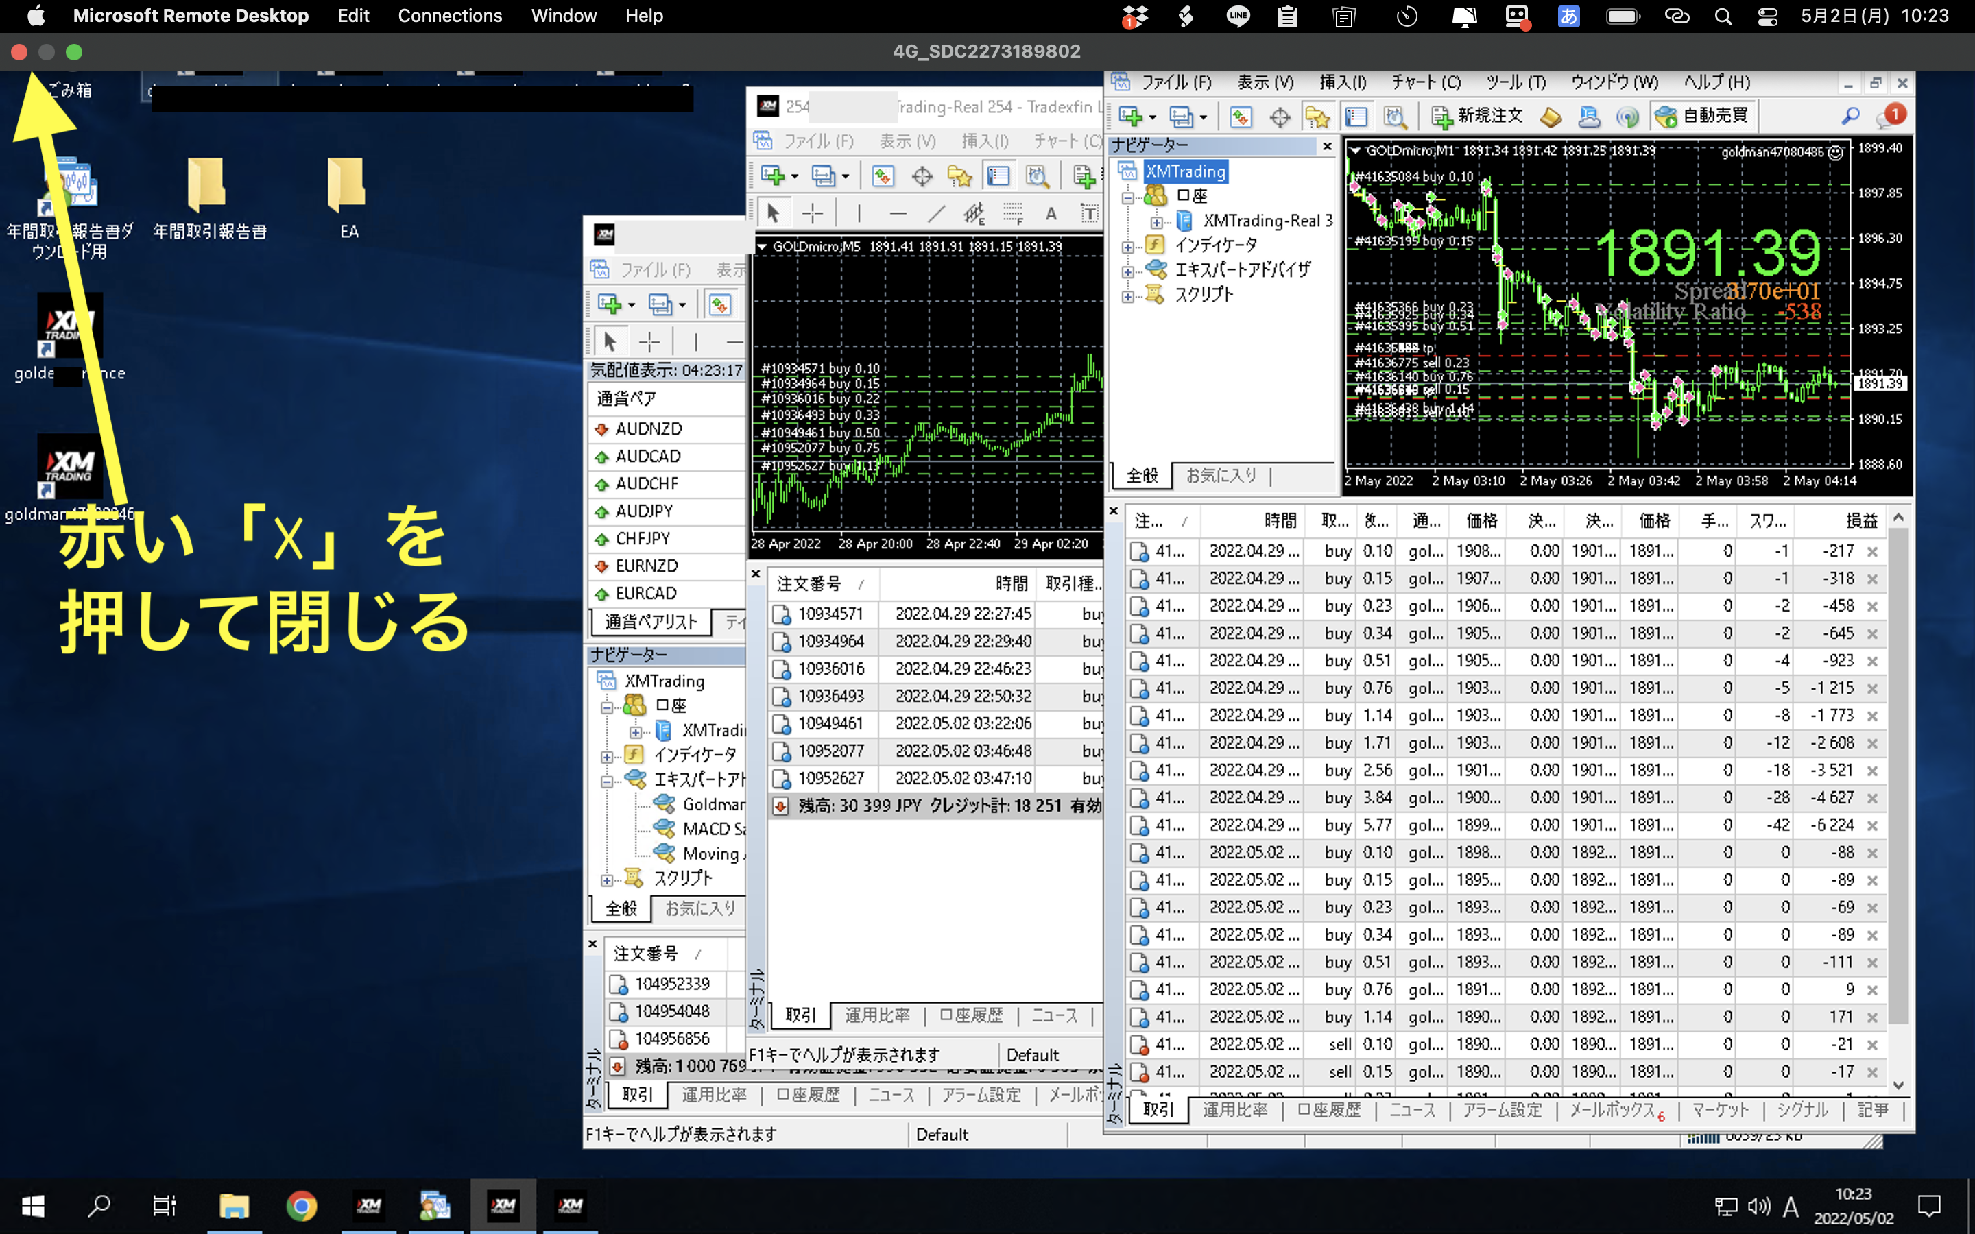Open チャート (C) menu in front window
This screenshot has height=1234, width=1975.
point(1426,82)
